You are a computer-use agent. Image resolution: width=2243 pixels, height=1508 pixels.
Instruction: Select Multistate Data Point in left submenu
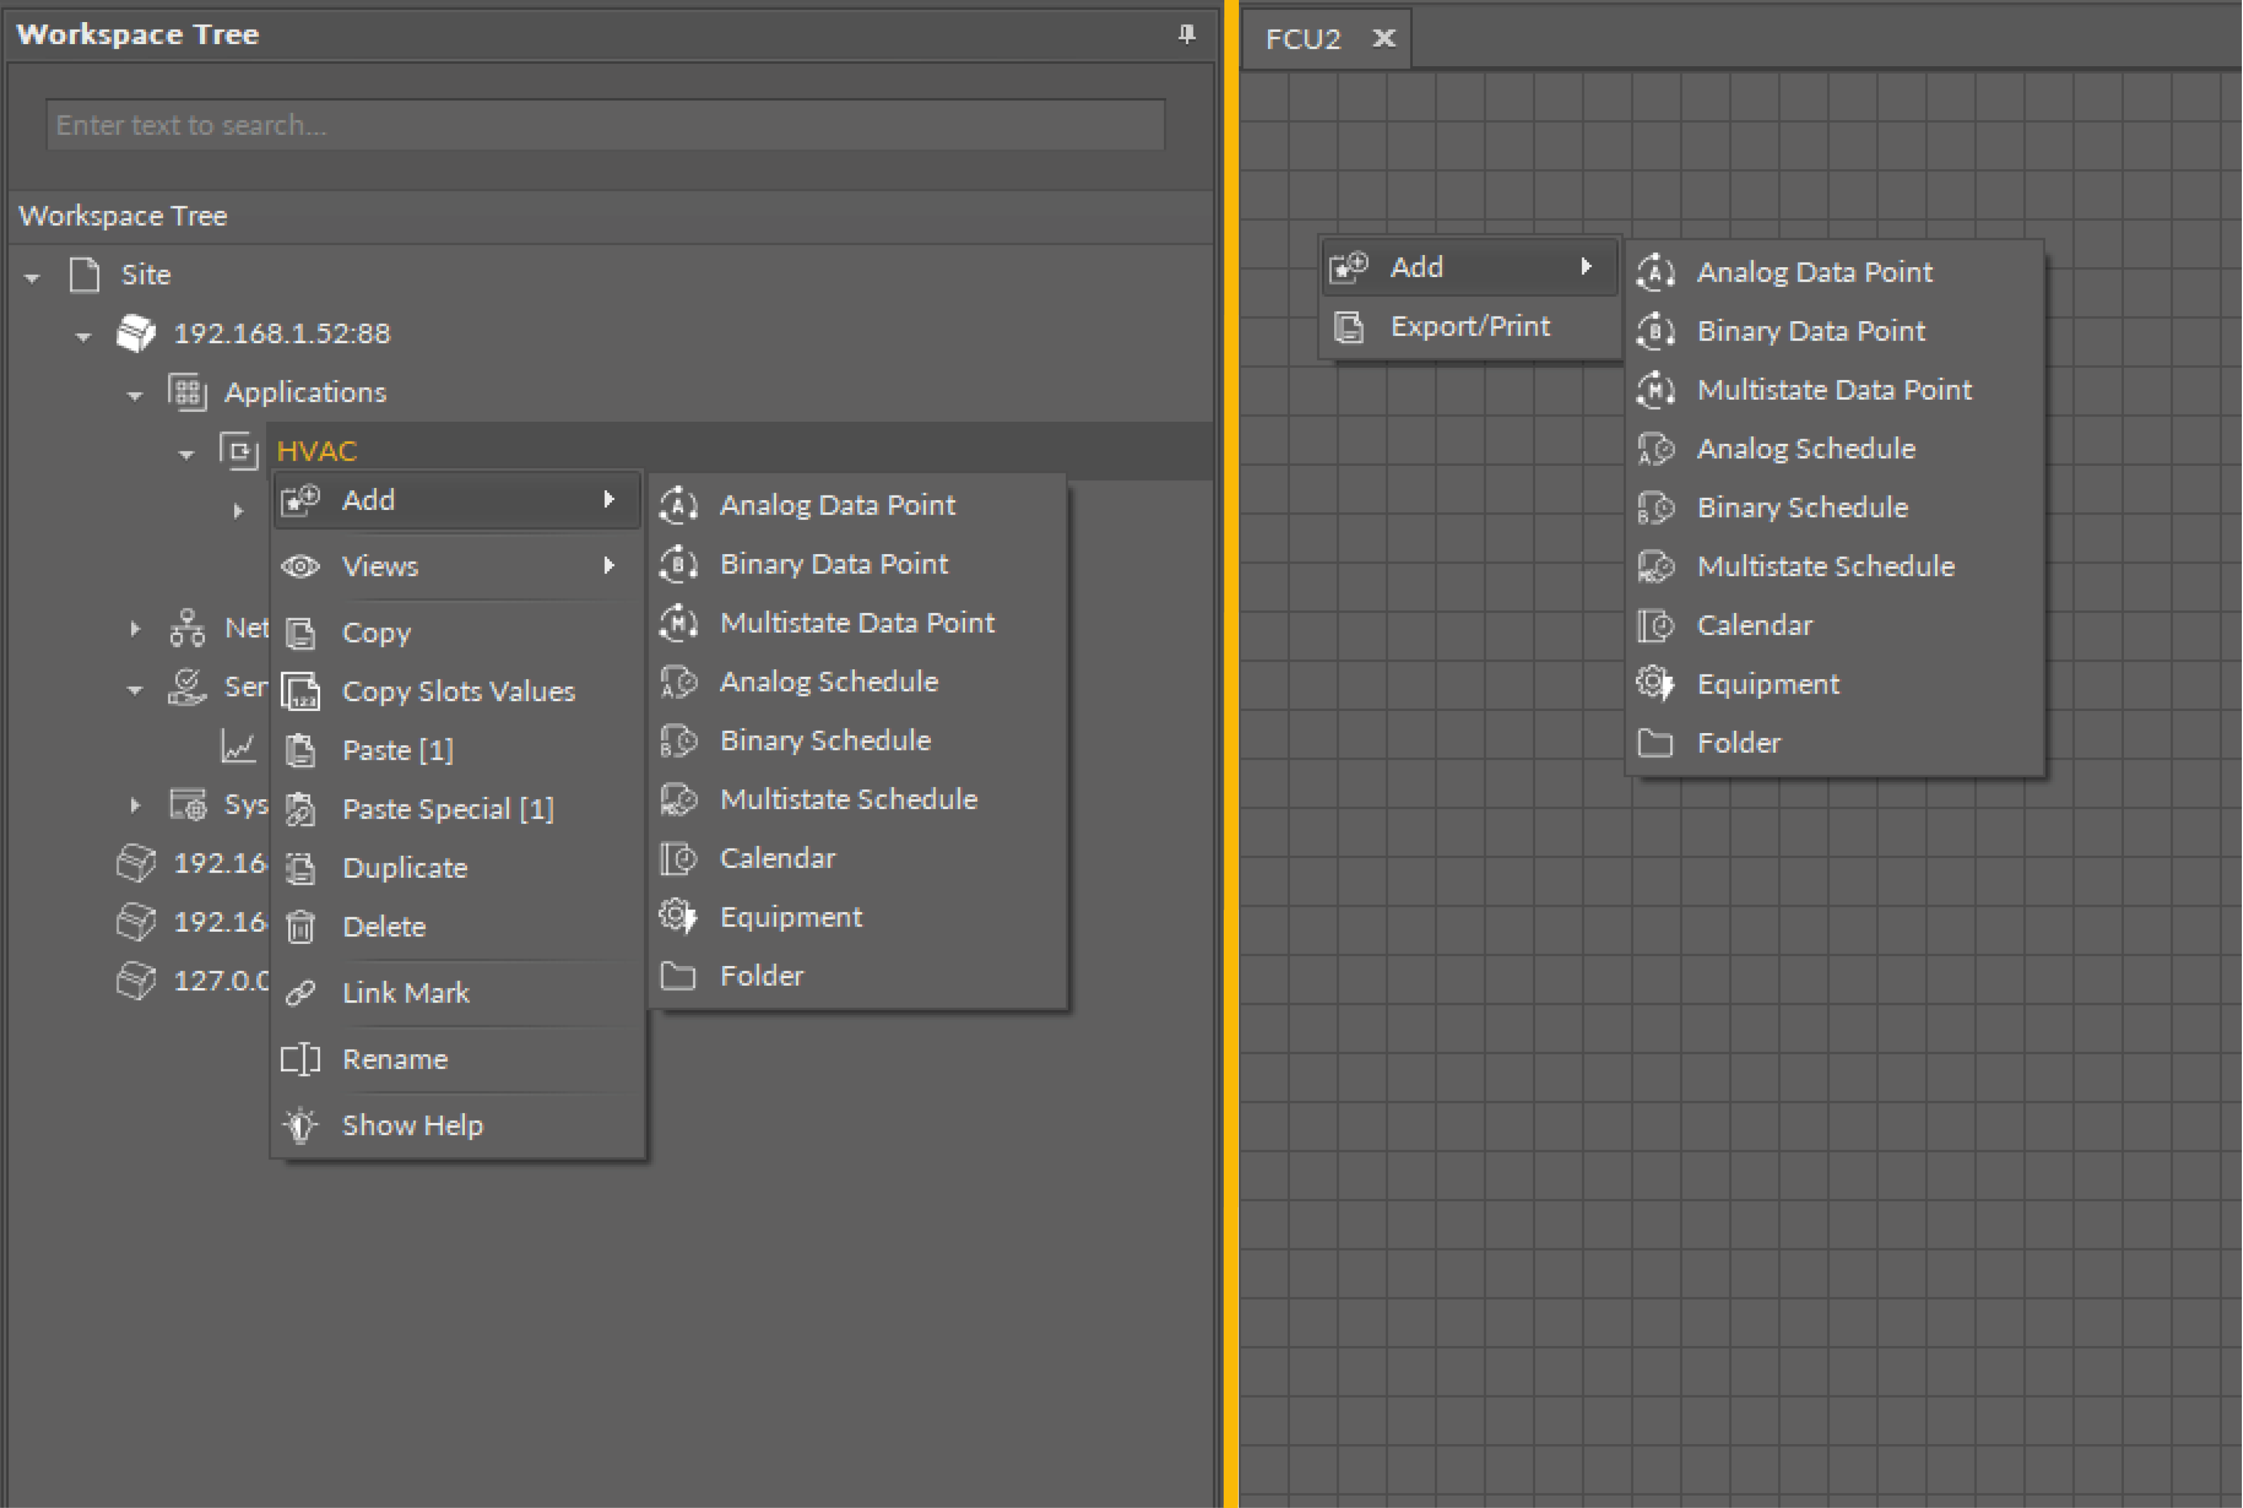point(856,622)
